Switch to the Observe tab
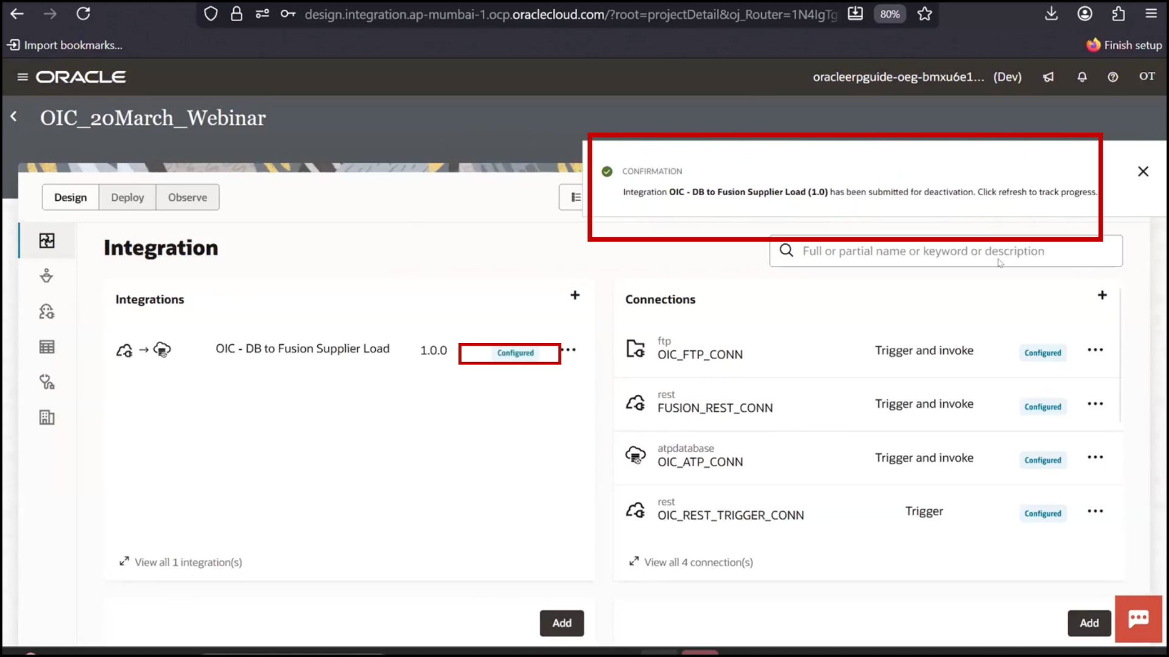Viewport: 1169px width, 657px height. pos(188,197)
